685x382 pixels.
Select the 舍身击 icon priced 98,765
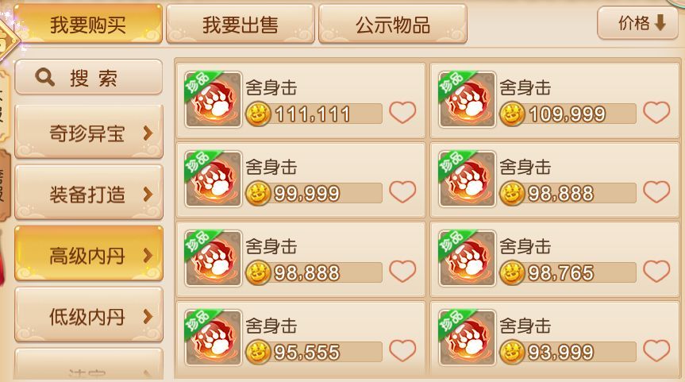pos(467,259)
